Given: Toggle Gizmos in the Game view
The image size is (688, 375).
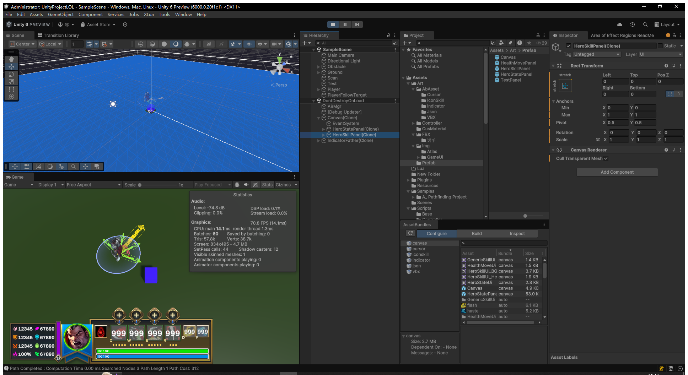Looking at the screenshot, I should pyautogui.click(x=283, y=185).
